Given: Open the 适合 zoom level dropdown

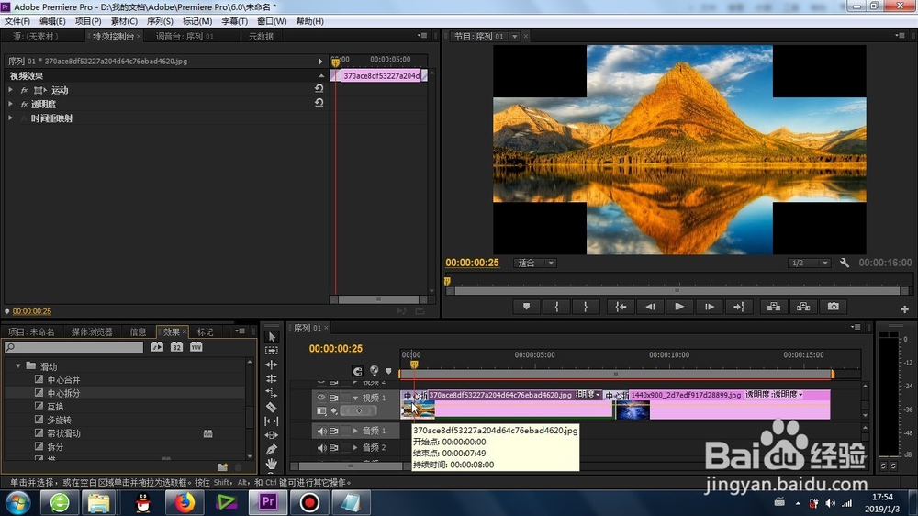Looking at the screenshot, I should tap(535, 263).
